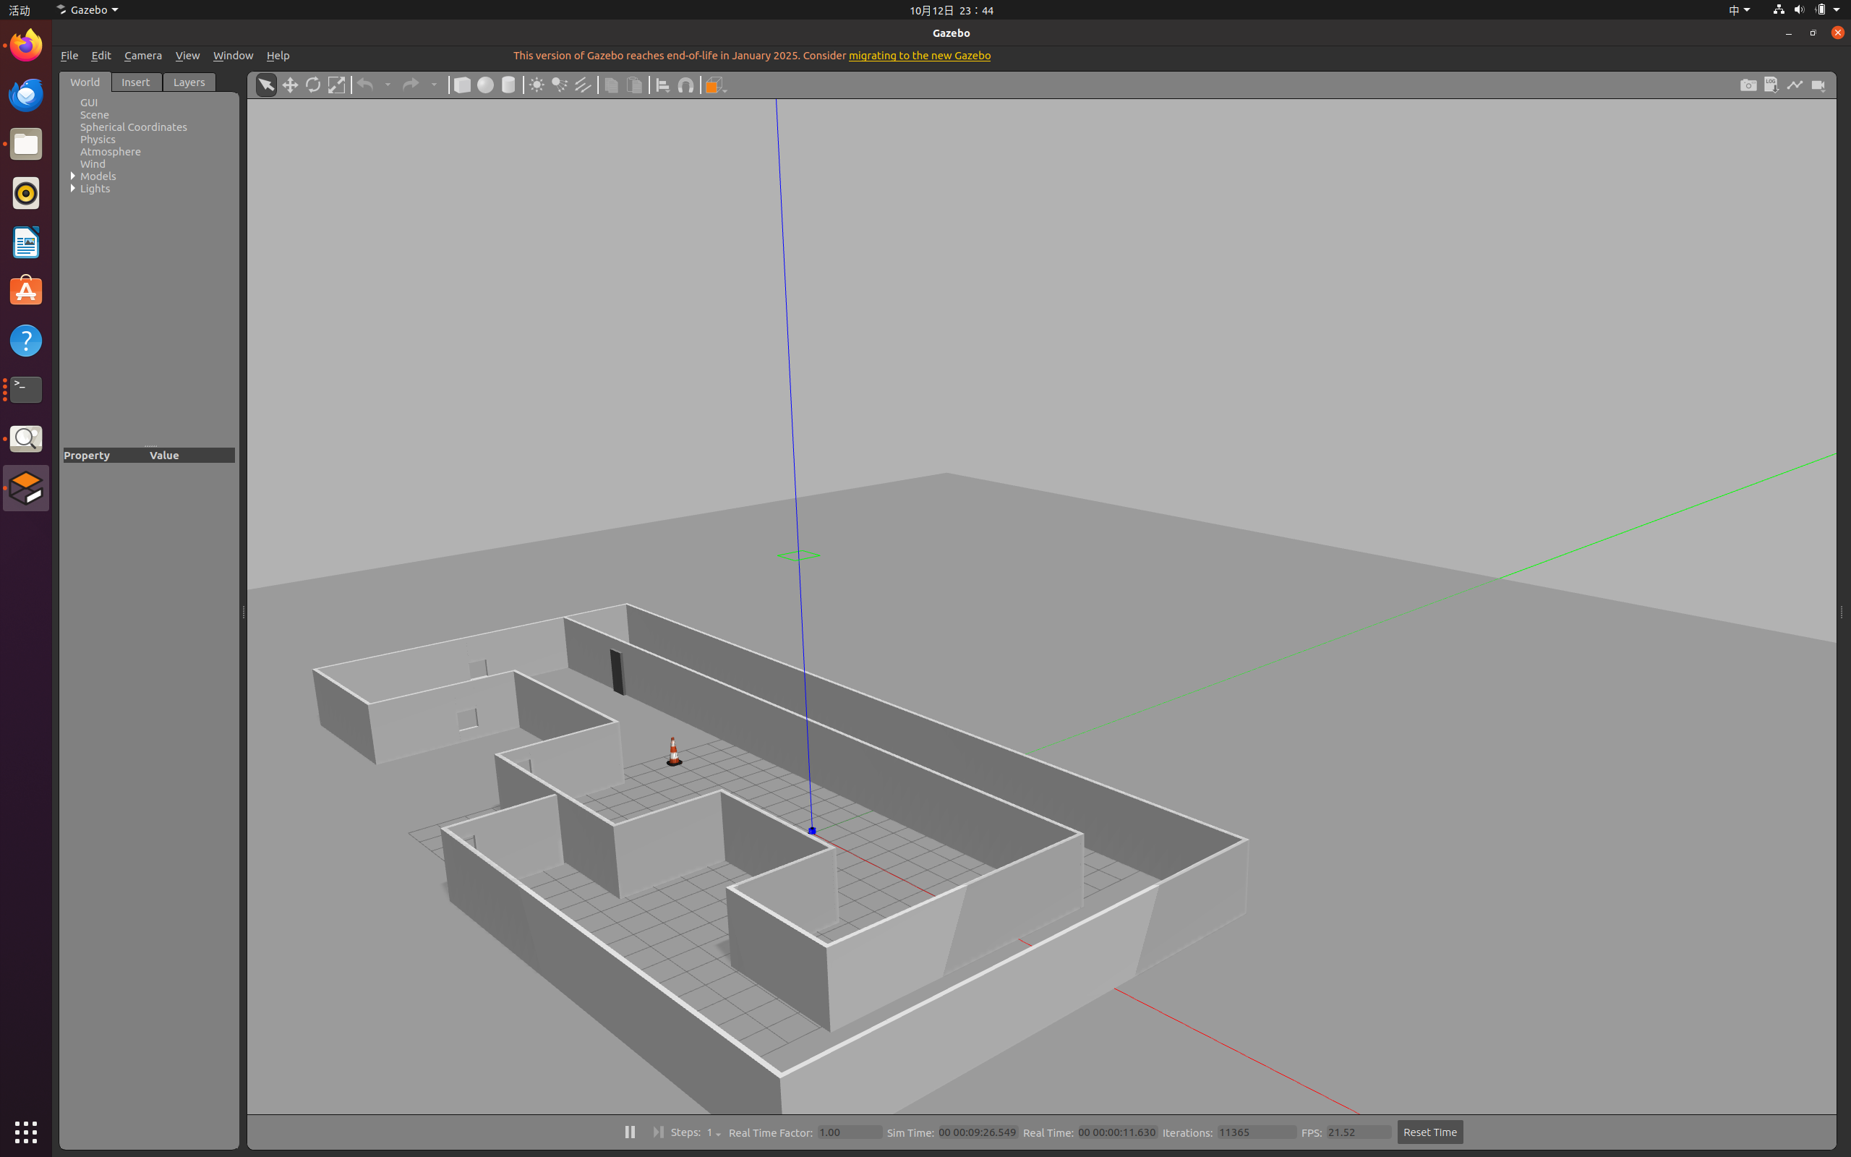
Task: Click the Log data icon
Action: [x=1771, y=85]
